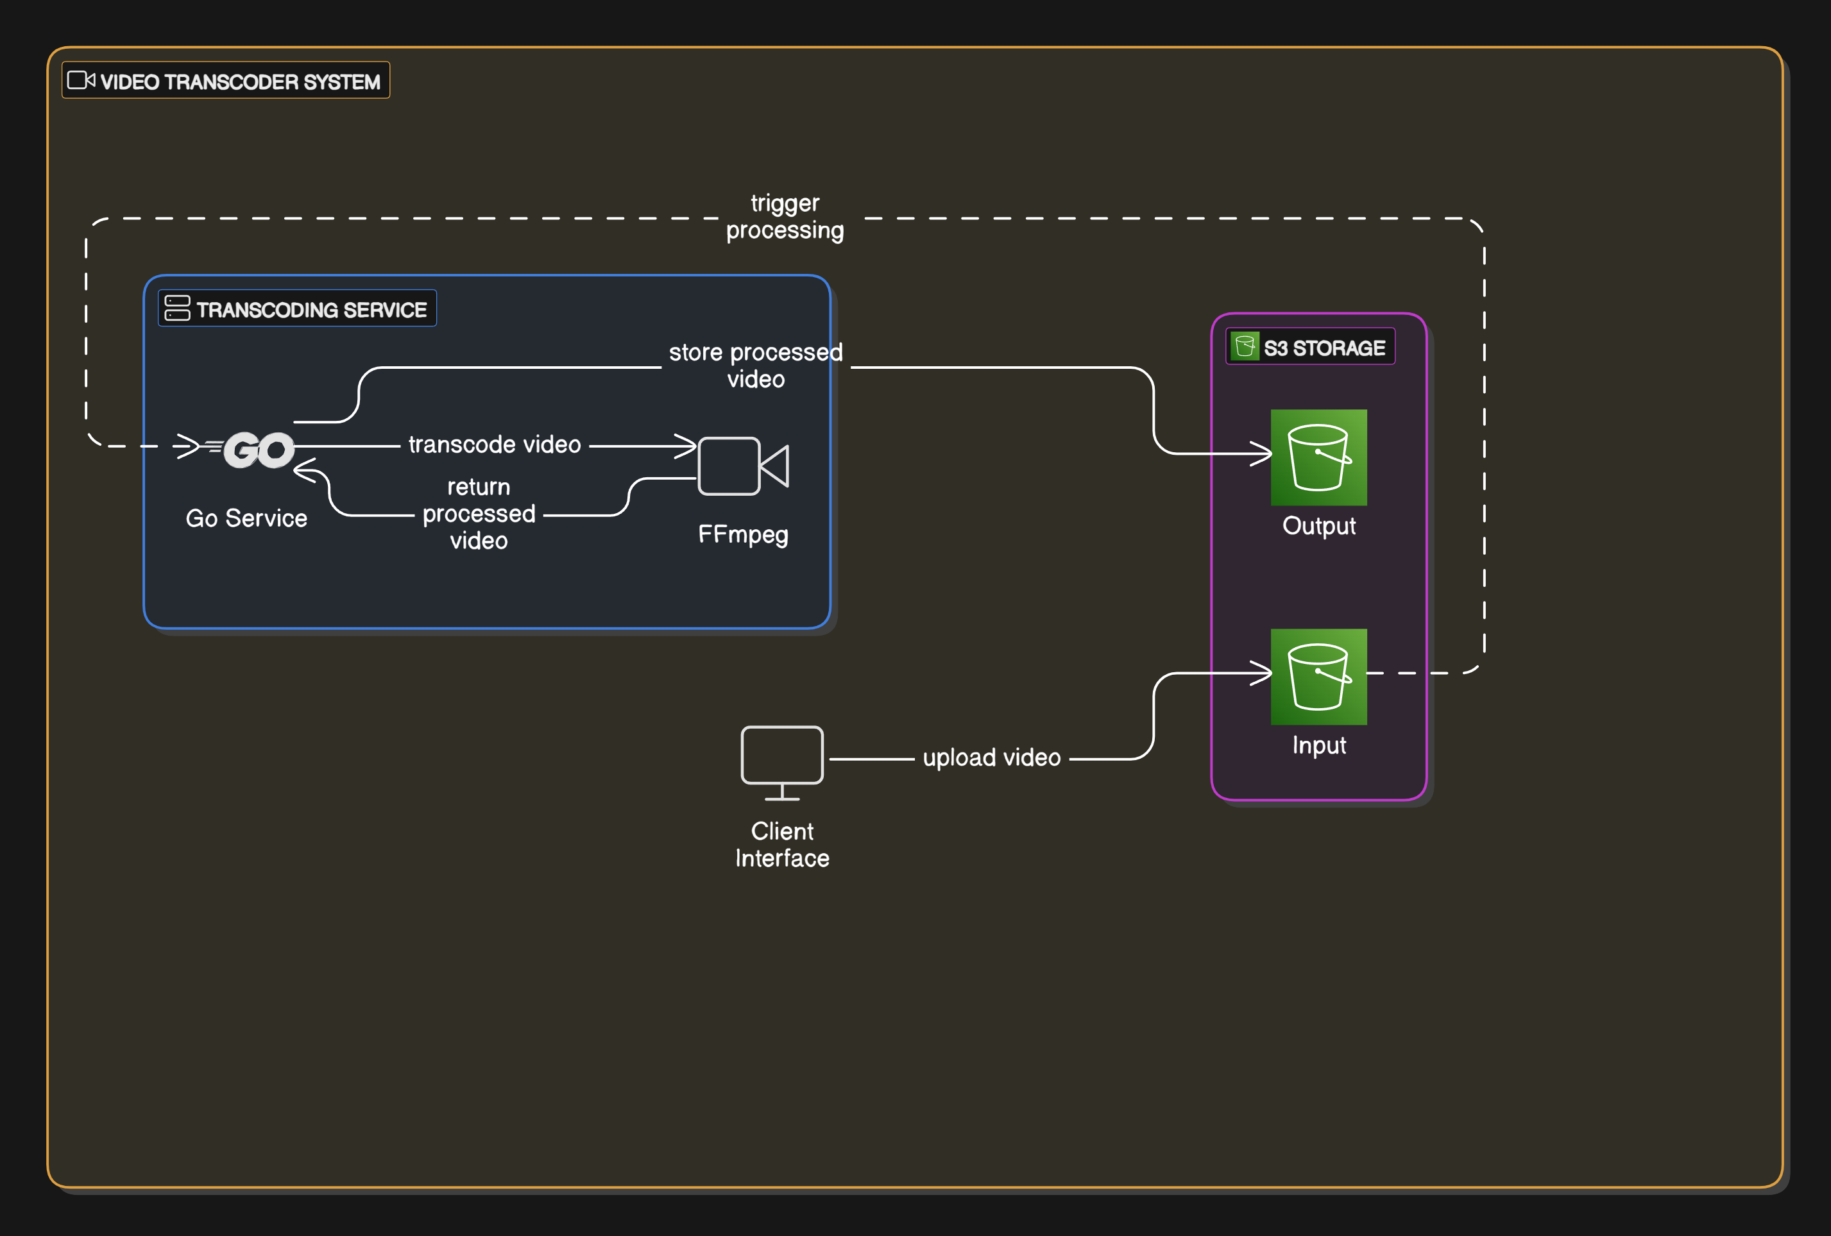Select the trigger processing dashed-line label
This screenshot has height=1236, width=1831.
pos(785,217)
